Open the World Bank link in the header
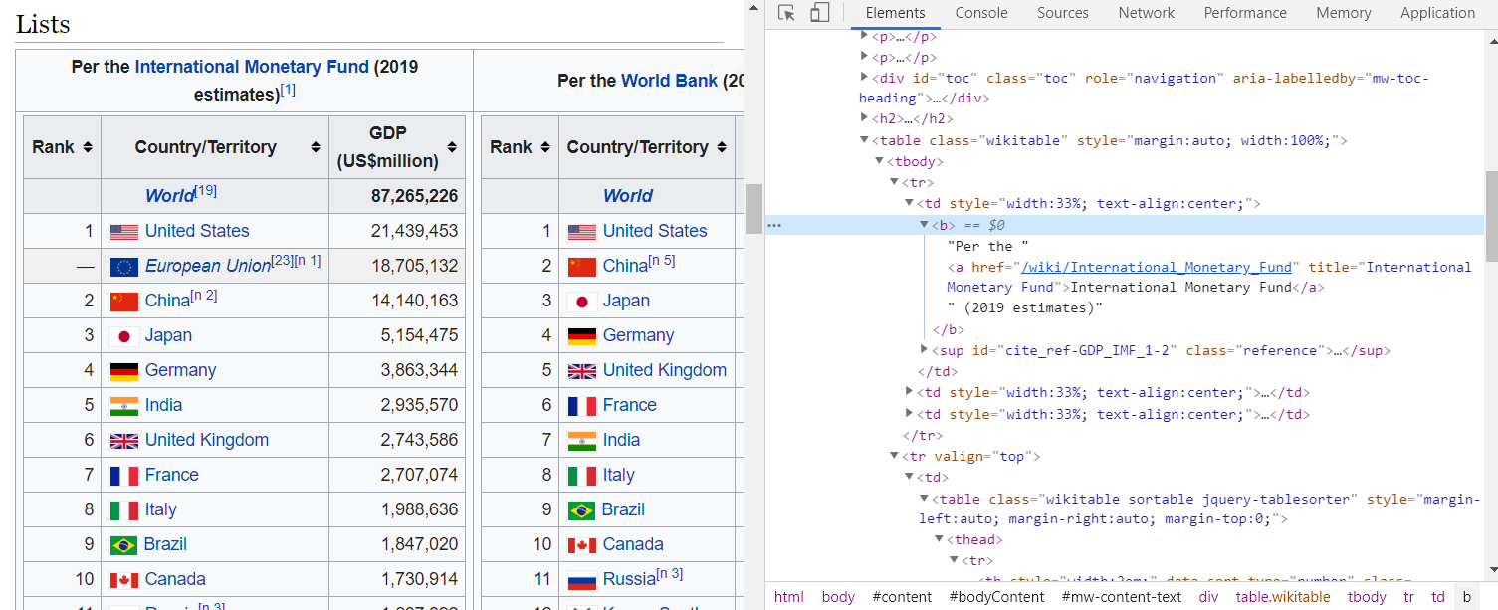This screenshot has width=1498, height=610. coord(669,81)
